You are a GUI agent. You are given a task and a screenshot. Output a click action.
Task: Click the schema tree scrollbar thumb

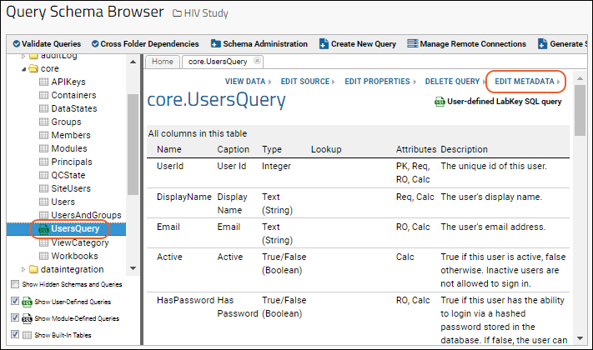pos(133,144)
